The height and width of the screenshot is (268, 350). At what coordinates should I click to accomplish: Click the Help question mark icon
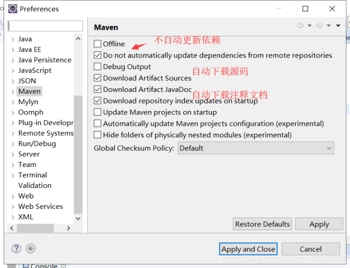[16, 248]
